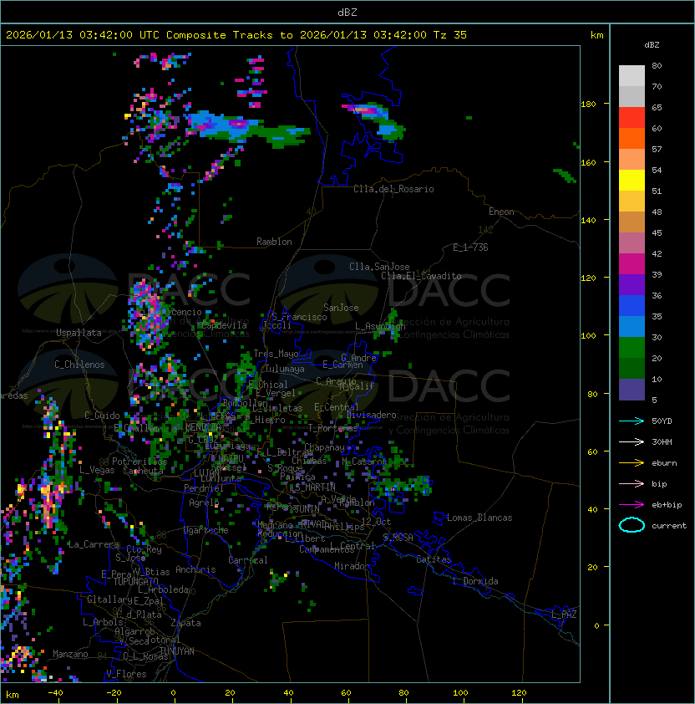Click the 'S_MARTIN' map label

(x=316, y=487)
